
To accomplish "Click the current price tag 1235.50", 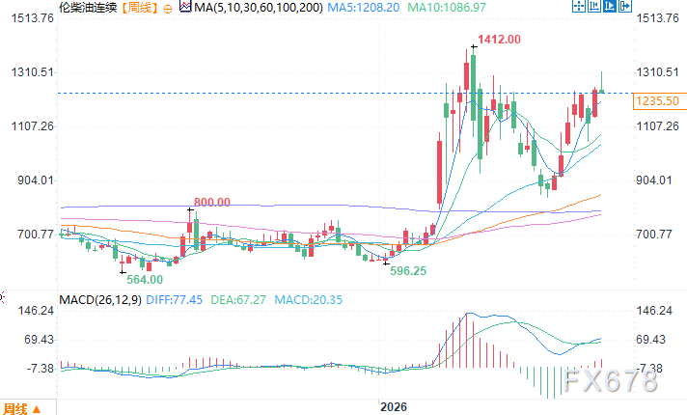I will pos(658,101).
